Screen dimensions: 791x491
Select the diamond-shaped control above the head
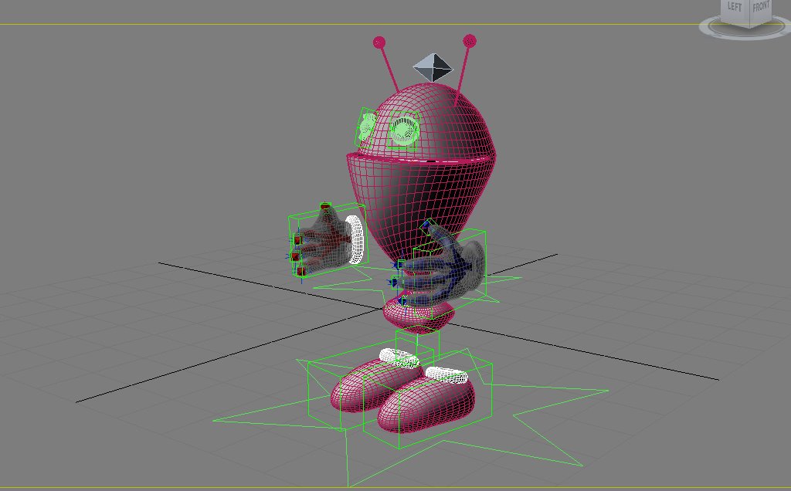pos(433,67)
